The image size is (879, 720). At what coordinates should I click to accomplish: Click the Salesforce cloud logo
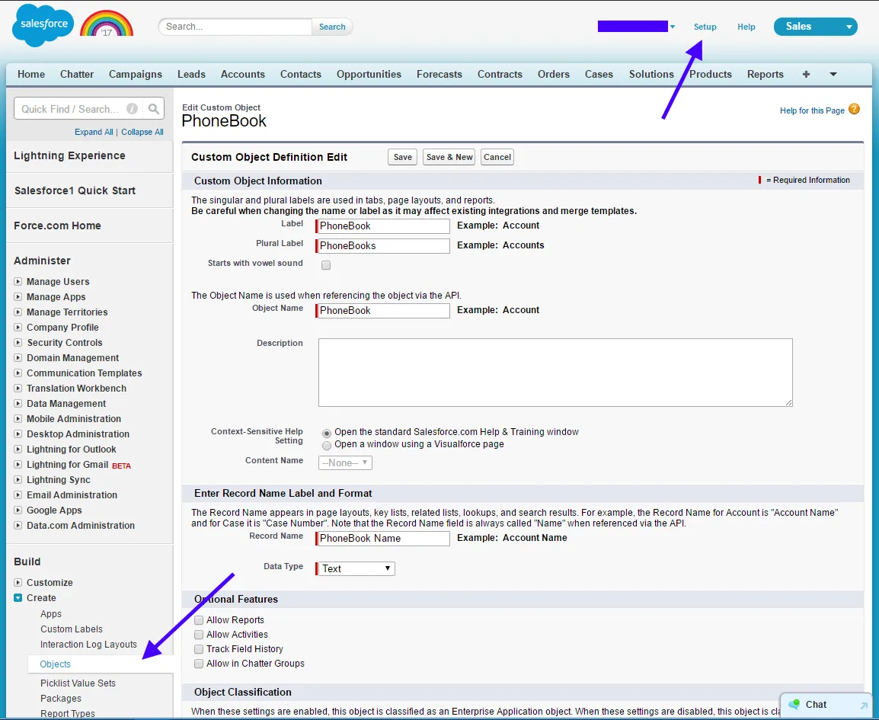point(43,25)
